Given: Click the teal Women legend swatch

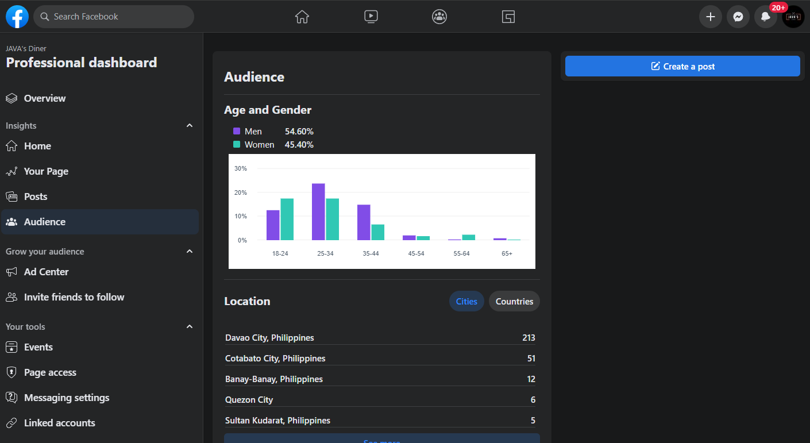Looking at the screenshot, I should pyautogui.click(x=237, y=145).
